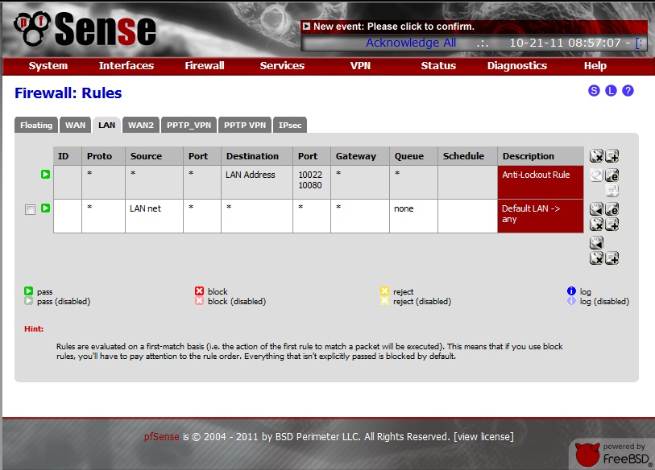Open the Status menu
The height and width of the screenshot is (470, 655).
(438, 65)
